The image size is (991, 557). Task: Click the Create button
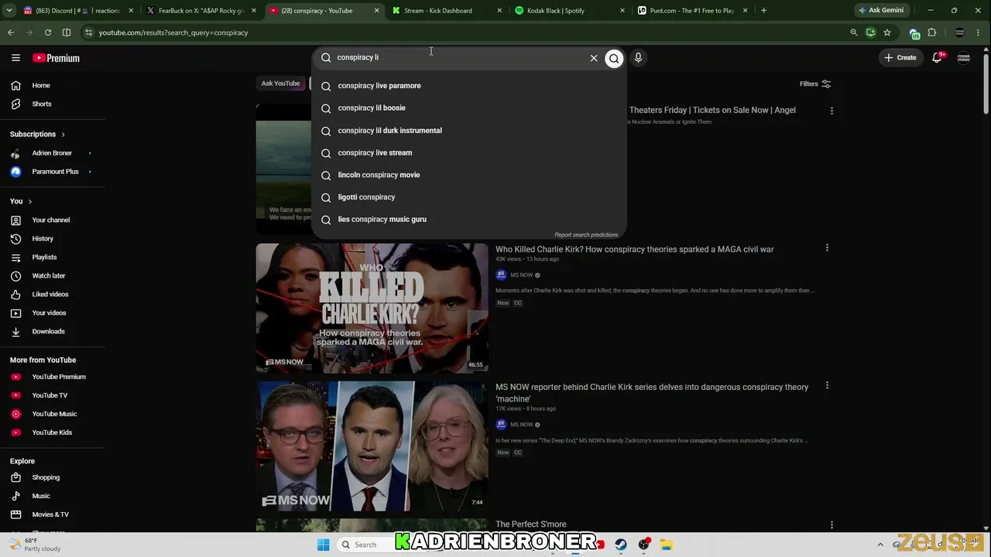[x=900, y=58]
